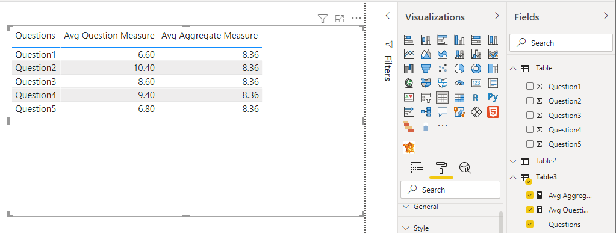Viewport: 616px width, 233px height.
Task: Sort by Avg Question Measure column header
Action: [x=109, y=36]
